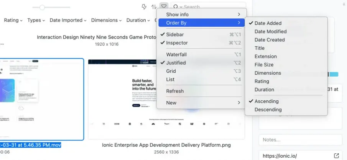Click the thumbnail size slider handle
This screenshot has width=347, height=160.
[42, 7]
